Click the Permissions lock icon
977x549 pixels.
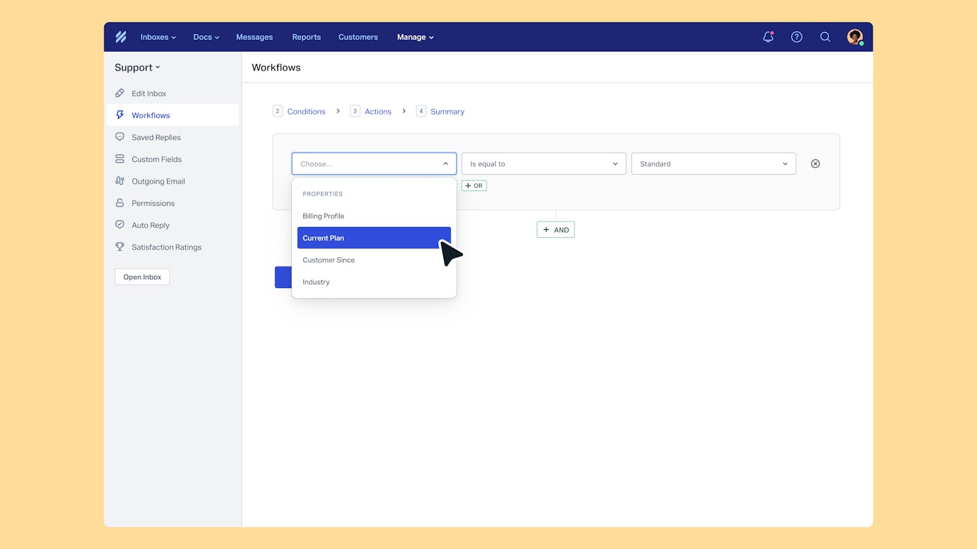coord(119,203)
